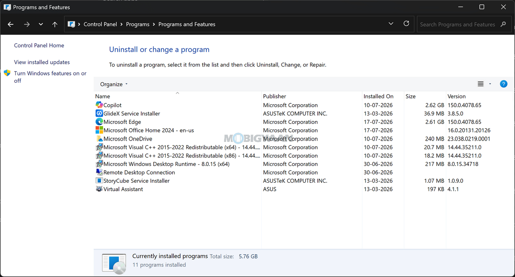Click the Microsoft Edge program icon
This screenshot has width=515, height=277.
(99, 122)
